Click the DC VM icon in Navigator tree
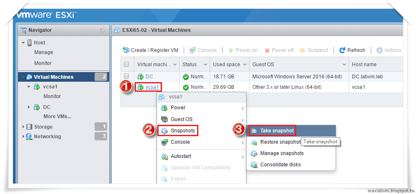Screen dimensions: 416x194 [x=37, y=107]
